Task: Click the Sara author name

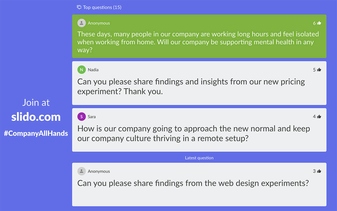Action: point(92,117)
